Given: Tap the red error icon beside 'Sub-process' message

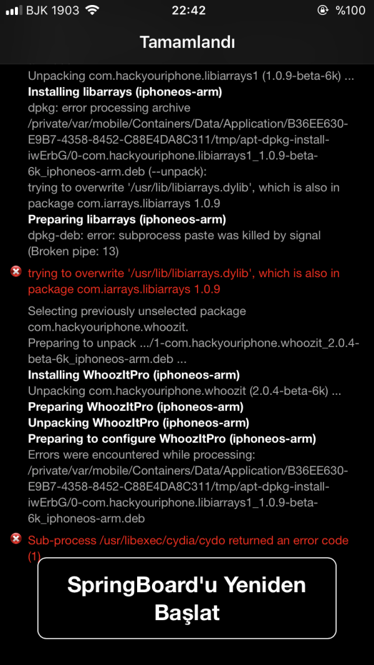Looking at the screenshot, I should click(16, 540).
